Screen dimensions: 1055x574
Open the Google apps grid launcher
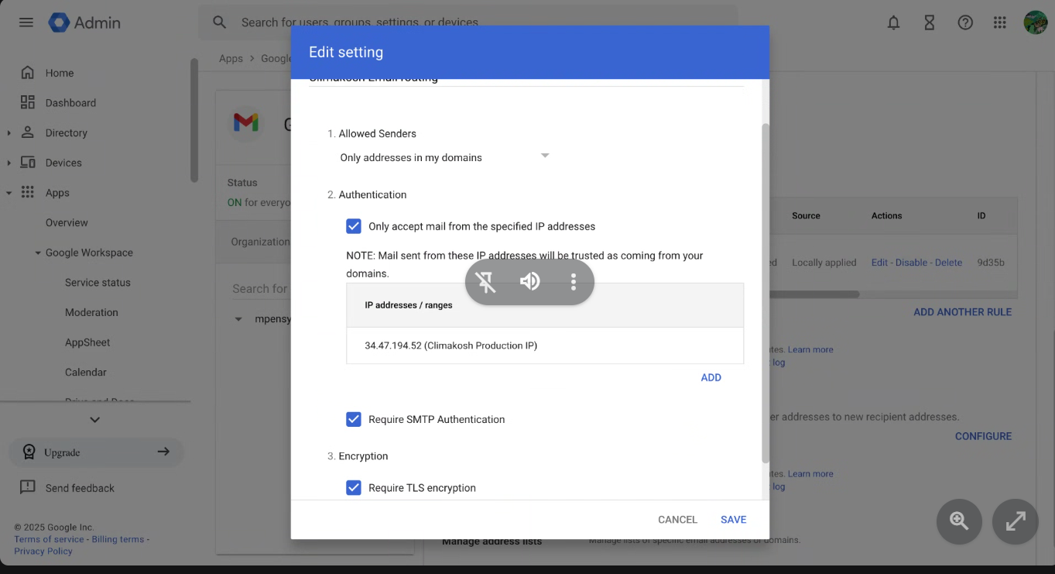point(999,22)
